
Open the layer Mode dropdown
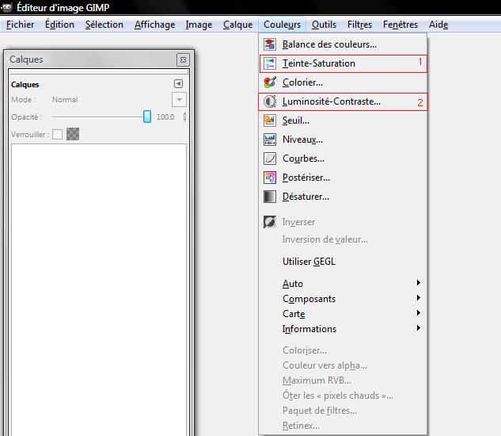(179, 100)
